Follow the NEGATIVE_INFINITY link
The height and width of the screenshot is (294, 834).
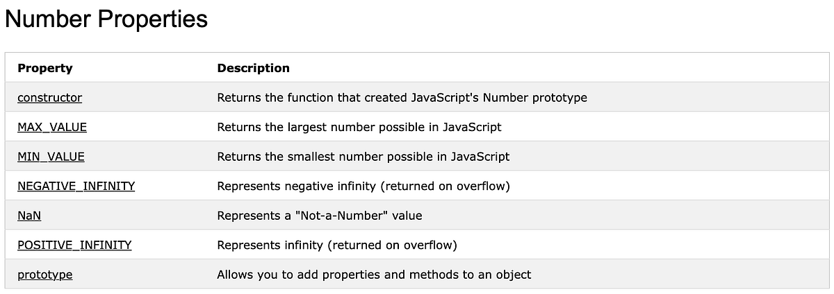(x=76, y=186)
